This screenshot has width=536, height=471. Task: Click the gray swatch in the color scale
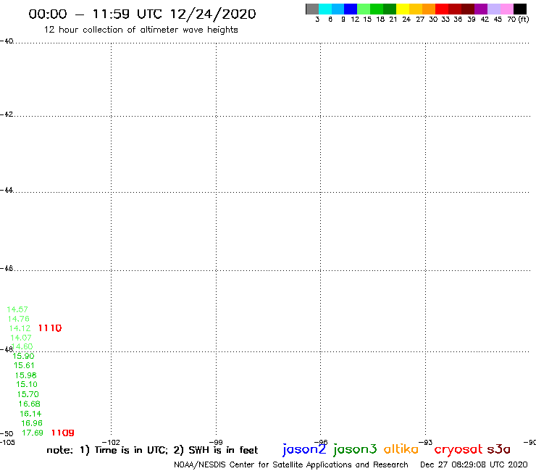[x=312, y=9]
